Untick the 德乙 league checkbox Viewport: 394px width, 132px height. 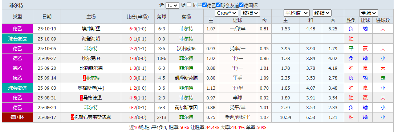(204, 5)
